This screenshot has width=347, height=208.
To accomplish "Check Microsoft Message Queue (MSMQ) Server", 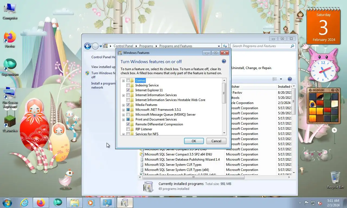I will coord(128,115).
